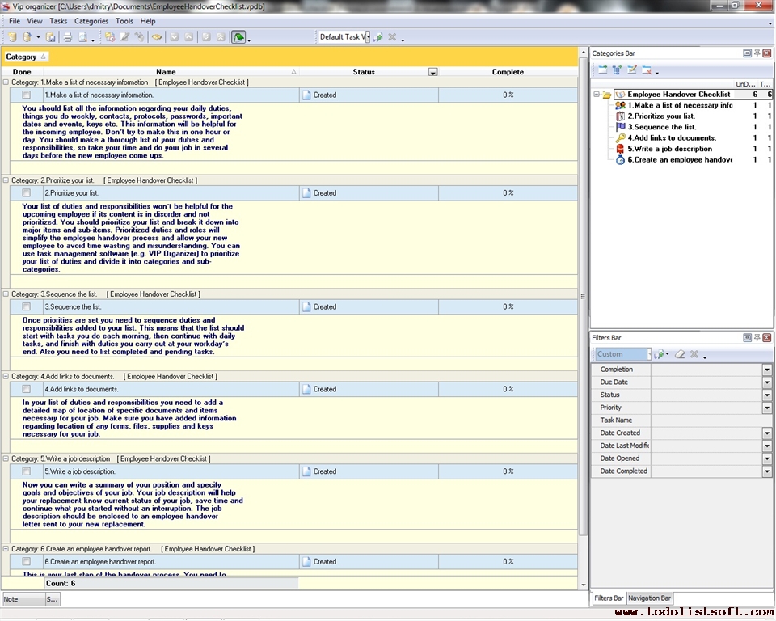Click the eraser Clear Filter icon in Filters Bar
776x621 pixels.
point(680,354)
